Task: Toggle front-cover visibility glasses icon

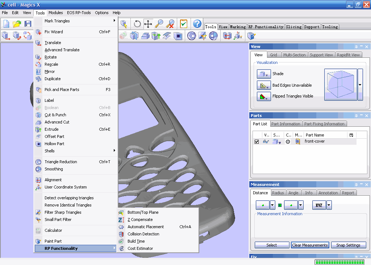Action: [266, 142]
